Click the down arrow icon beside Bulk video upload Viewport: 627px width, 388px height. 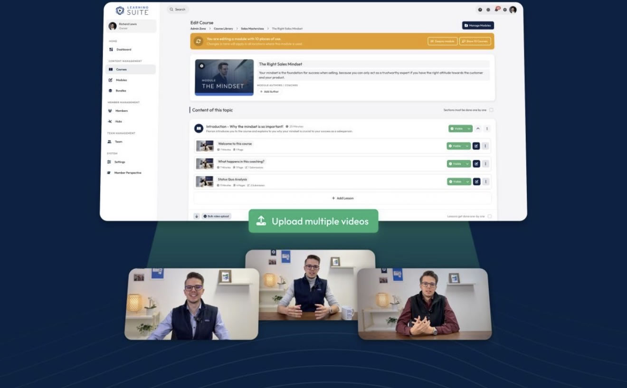tap(197, 216)
